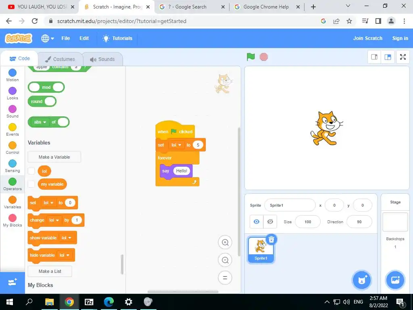Open the File menu
This screenshot has width=413, height=310.
tap(66, 38)
